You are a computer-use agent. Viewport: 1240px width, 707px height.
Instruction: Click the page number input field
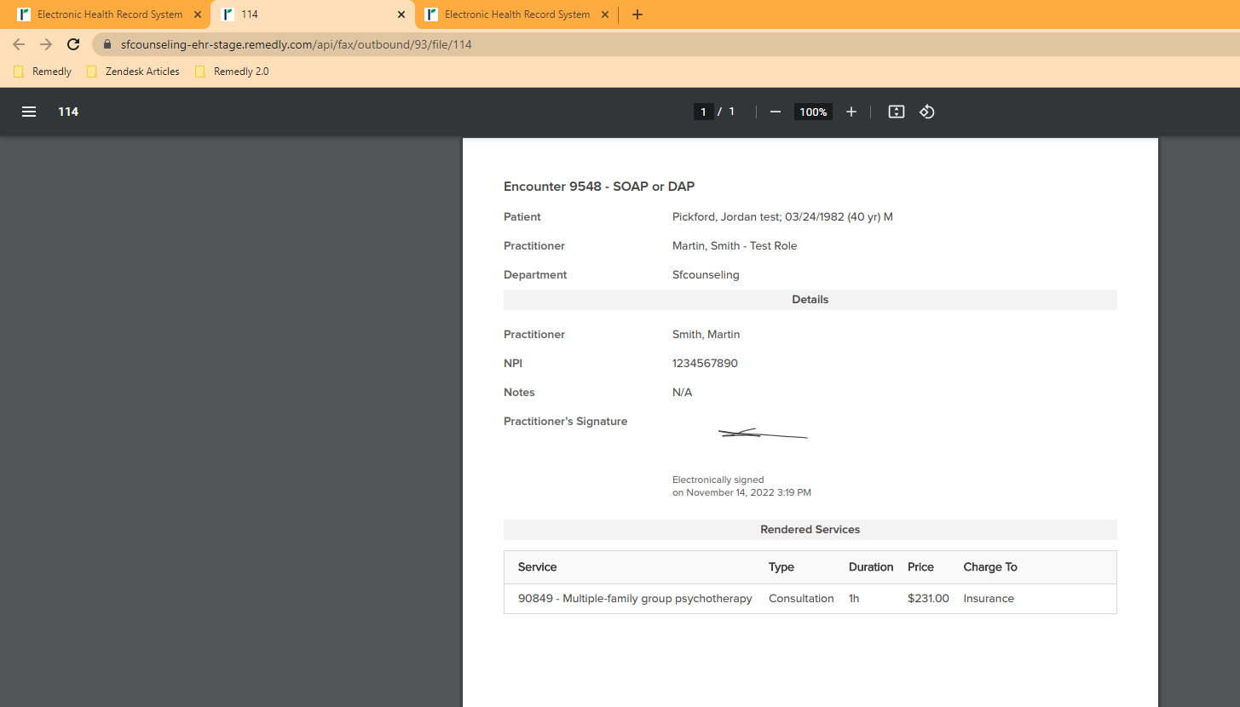tap(703, 112)
